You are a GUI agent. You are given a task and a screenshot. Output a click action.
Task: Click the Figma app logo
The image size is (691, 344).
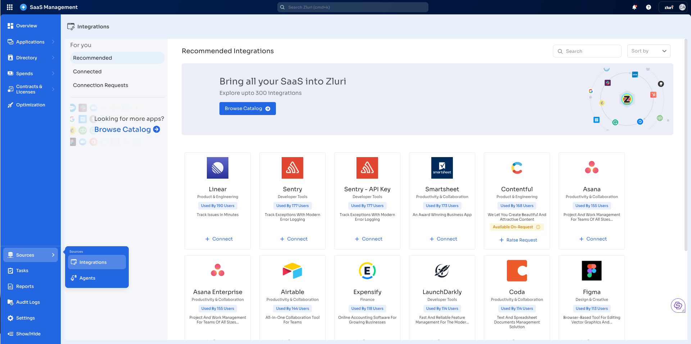[x=592, y=271]
